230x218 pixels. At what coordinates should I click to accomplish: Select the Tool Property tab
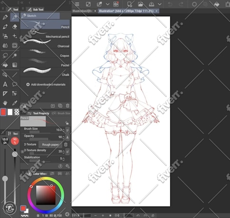coord(38,113)
